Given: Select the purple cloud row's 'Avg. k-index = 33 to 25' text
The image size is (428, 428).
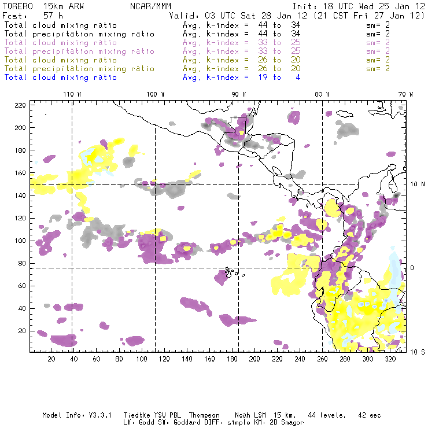Looking at the screenshot, I should pyautogui.click(x=242, y=43).
